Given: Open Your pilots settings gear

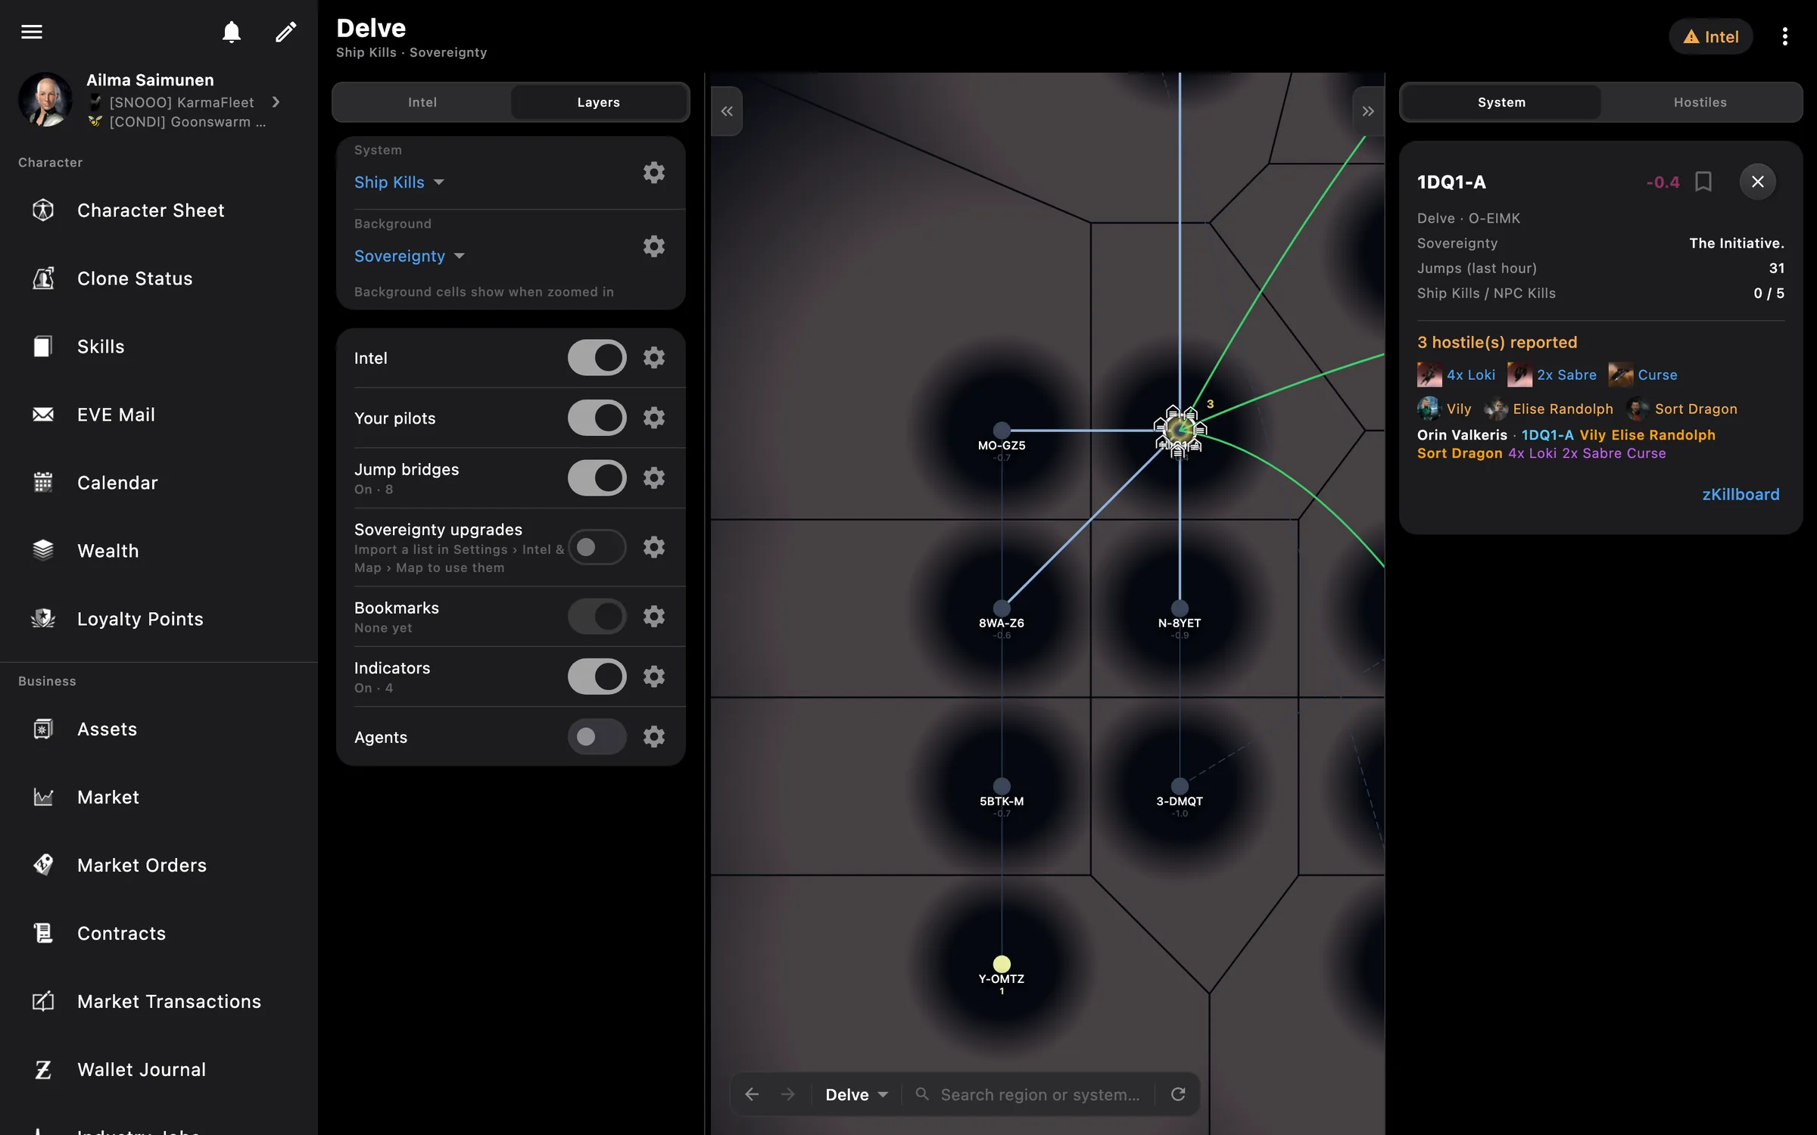Looking at the screenshot, I should pyautogui.click(x=654, y=418).
